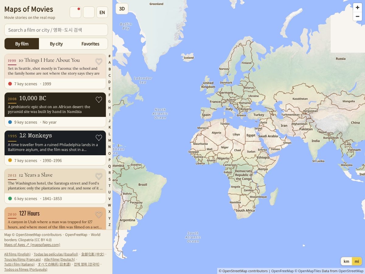The height and width of the screenshot is (274, 365).
Task: Select the 127 Hours film title
Action: 29,213
